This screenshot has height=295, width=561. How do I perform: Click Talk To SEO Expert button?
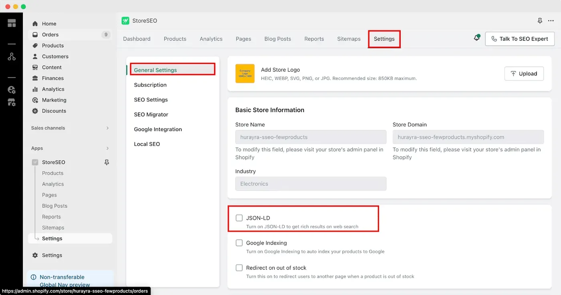pyautogui.click(x=520, y=39)
